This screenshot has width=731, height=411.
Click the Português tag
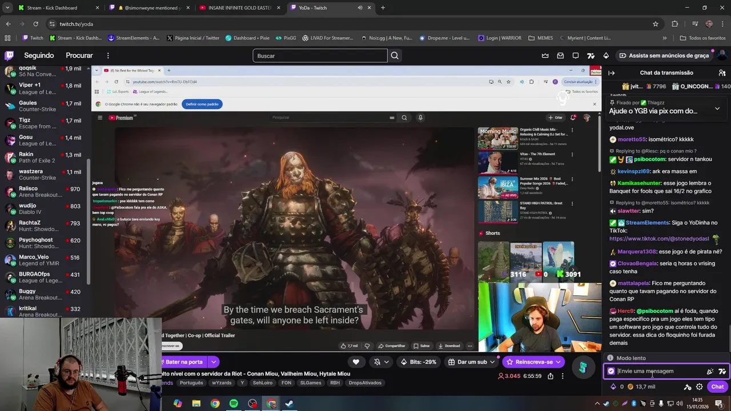pos(191,383)
